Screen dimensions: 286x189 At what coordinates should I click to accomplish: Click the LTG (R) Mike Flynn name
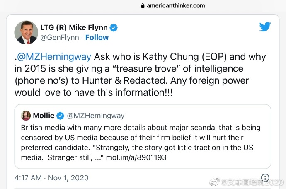click(74, 28)
